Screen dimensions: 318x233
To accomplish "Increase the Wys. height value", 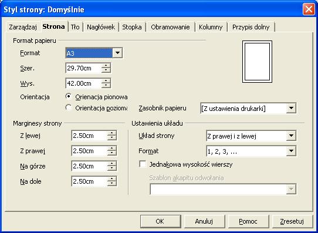I will tap(106, 81).
